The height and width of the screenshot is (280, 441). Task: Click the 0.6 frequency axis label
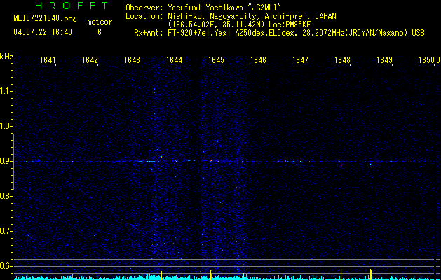(x=6, y=266)
